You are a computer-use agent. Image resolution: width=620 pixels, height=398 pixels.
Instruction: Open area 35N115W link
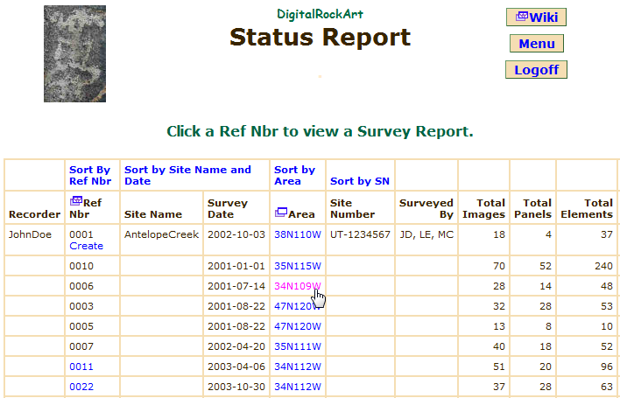(297, 266)
